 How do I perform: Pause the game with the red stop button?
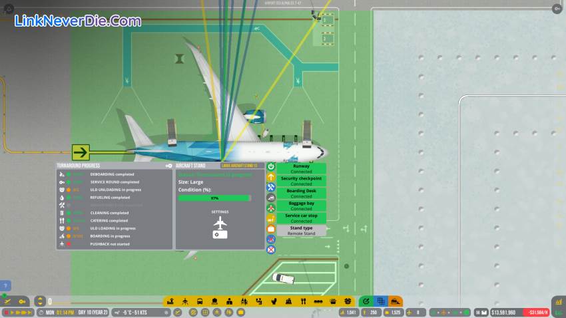[6, 313]
